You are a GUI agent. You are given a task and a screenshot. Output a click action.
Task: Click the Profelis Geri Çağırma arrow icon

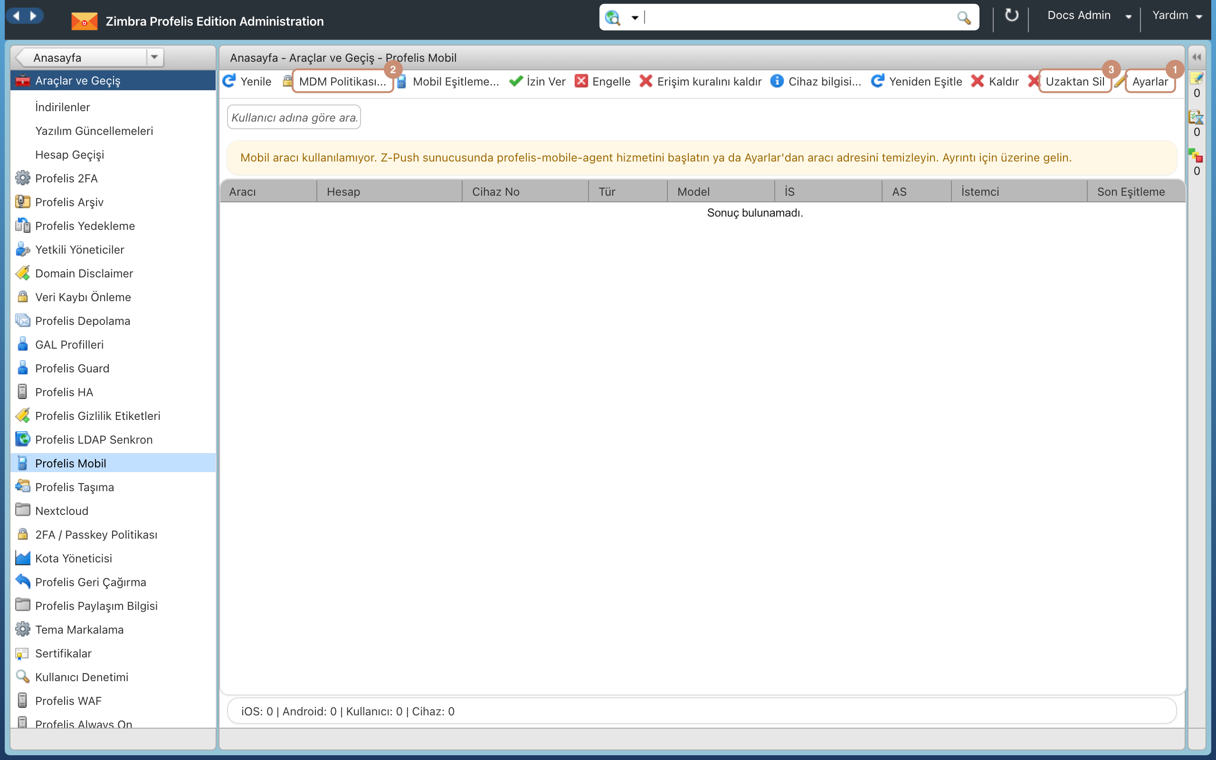[22, 581]
